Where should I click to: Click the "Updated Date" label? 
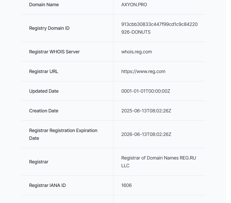click(x=44, y=91)
